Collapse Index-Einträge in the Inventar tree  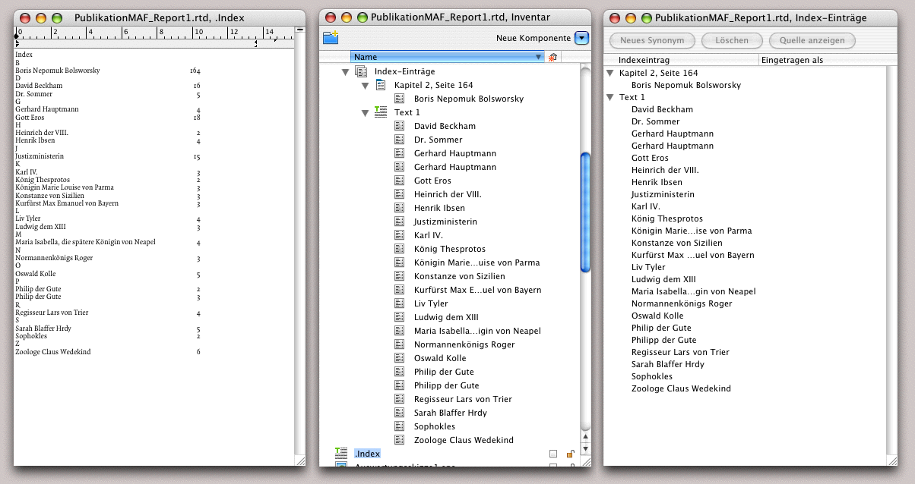click(x=345, y=71)
